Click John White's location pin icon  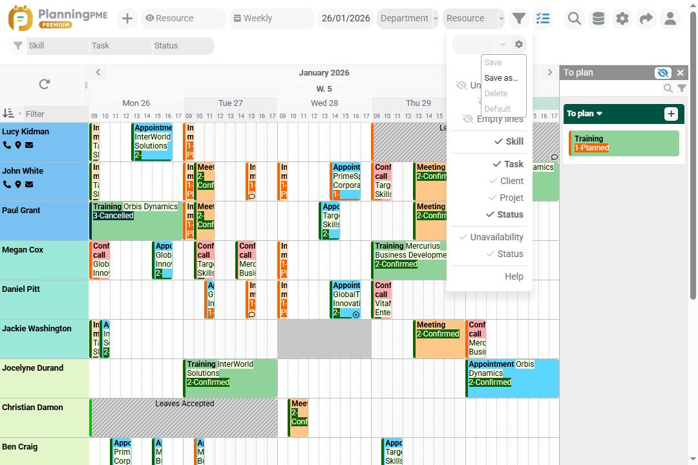pos(18,184)
